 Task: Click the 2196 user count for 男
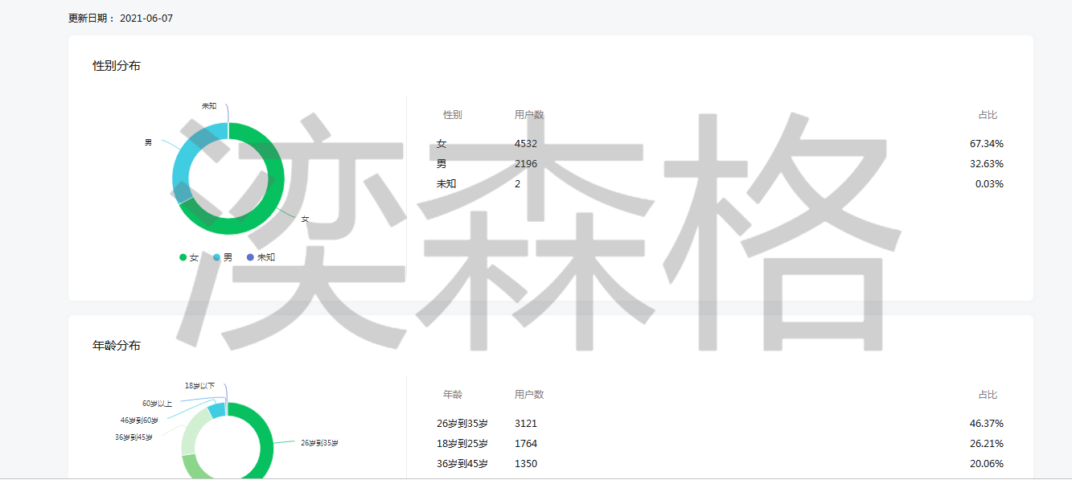526,164
